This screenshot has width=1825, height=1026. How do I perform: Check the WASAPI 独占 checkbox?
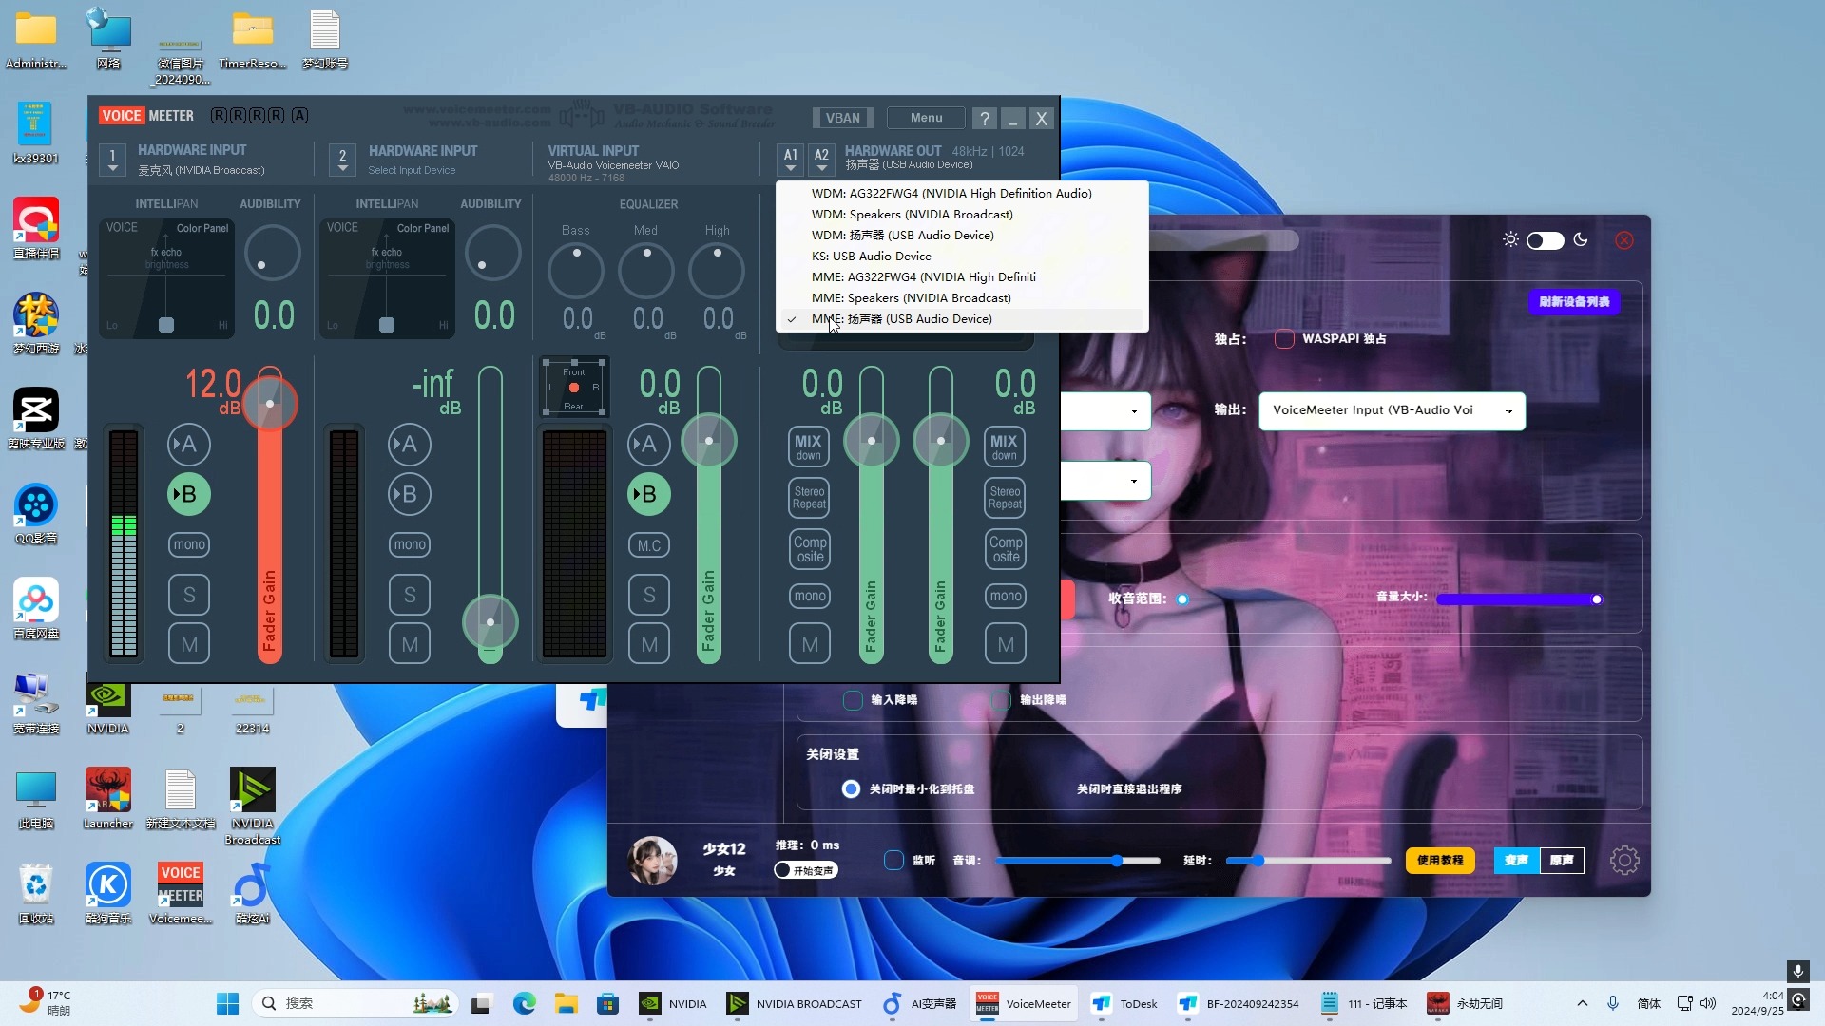click(x=1284, y=338)
